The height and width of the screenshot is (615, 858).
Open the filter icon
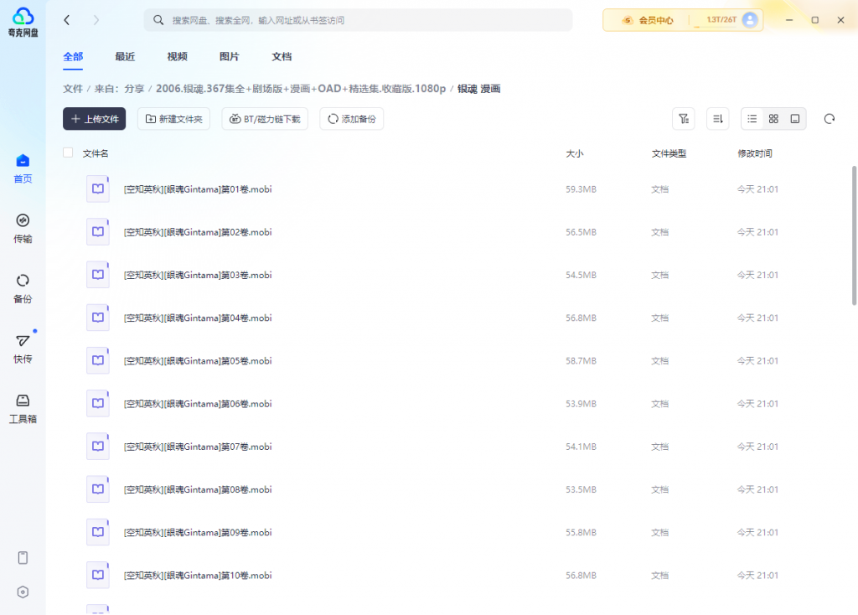(684, 119)
